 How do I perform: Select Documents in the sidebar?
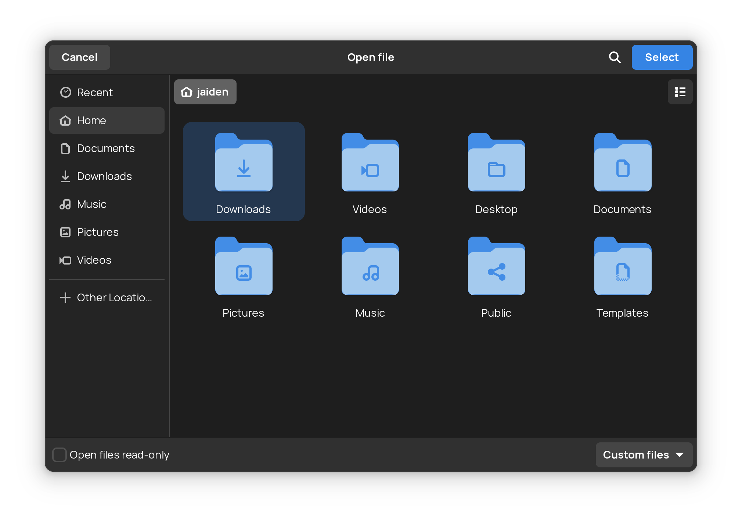107,148
